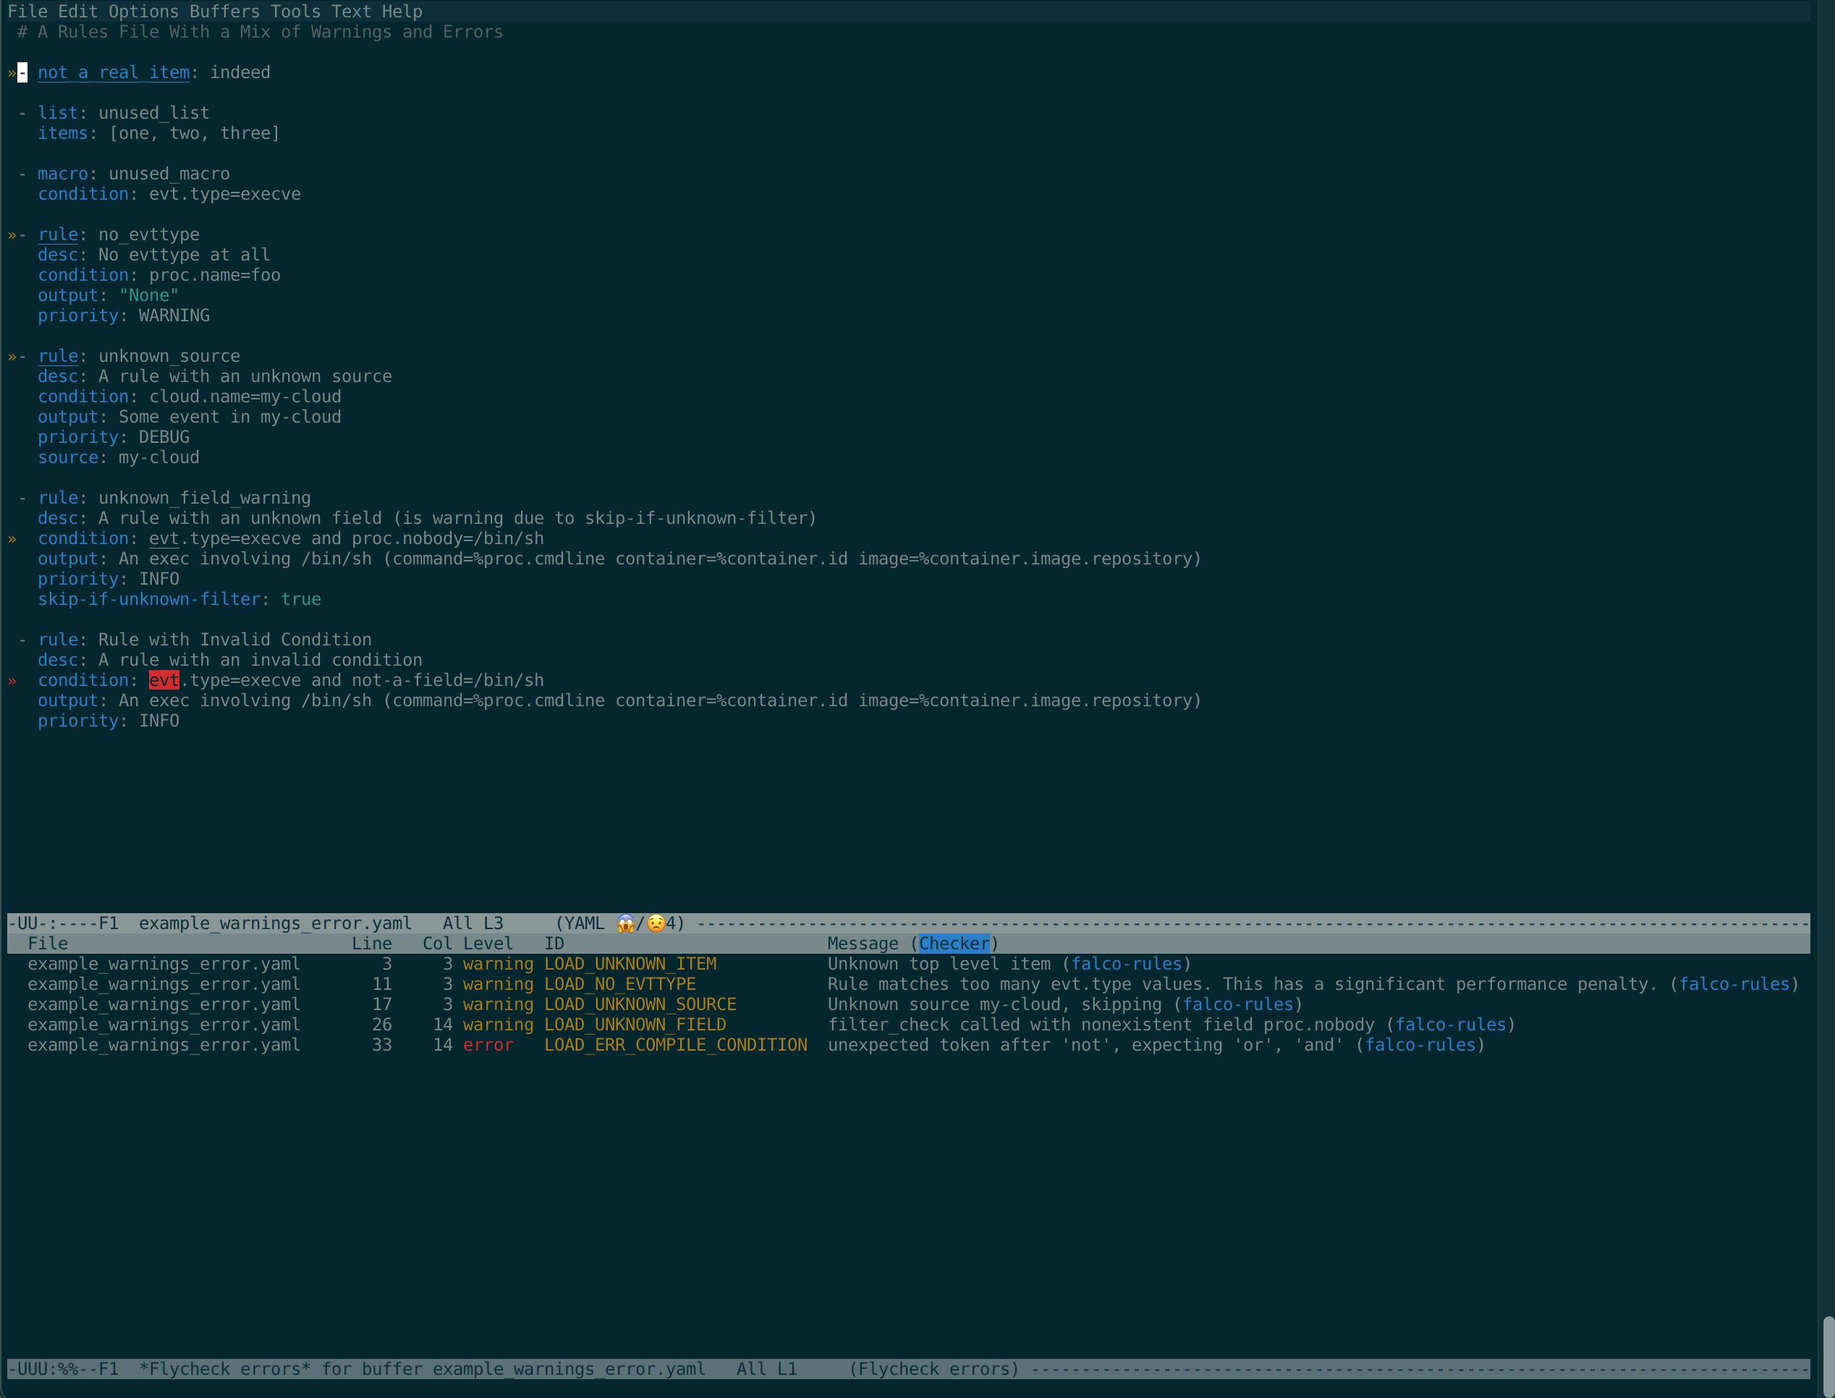
Task: Click the Flycheck errors mode name in bottom mode line
Action: 933,1369
